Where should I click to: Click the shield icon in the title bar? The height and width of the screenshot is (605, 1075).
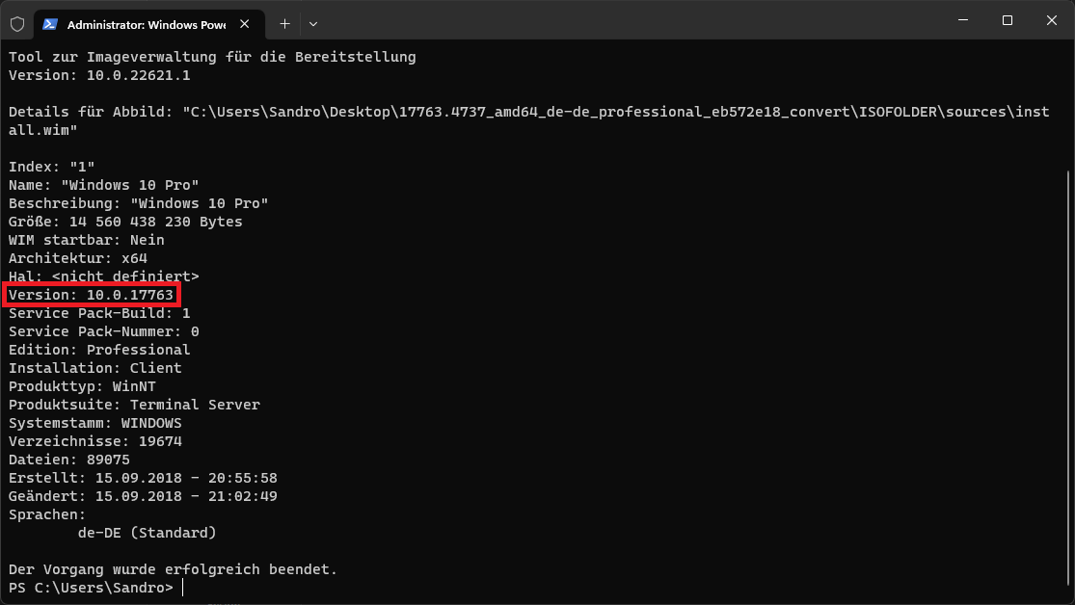[x=17, y=24]
